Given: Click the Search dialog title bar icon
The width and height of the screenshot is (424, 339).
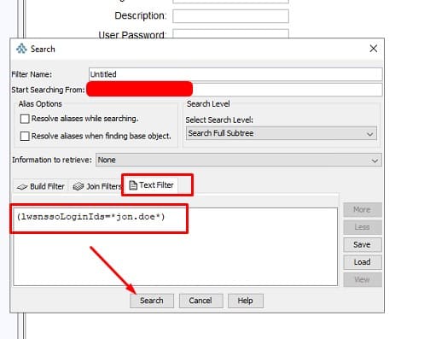Looking at the screenshot, I should point(21,49).
